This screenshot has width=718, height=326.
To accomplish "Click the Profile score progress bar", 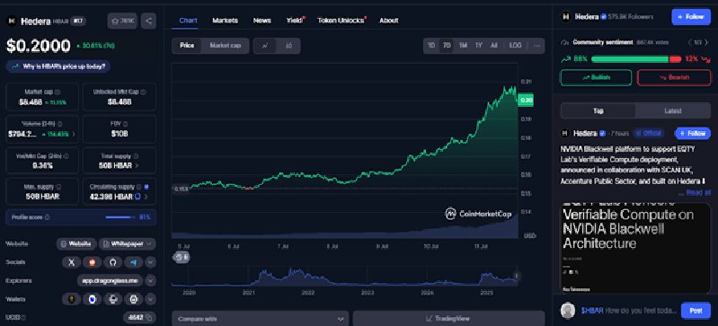I will click(x=120, y=217).
